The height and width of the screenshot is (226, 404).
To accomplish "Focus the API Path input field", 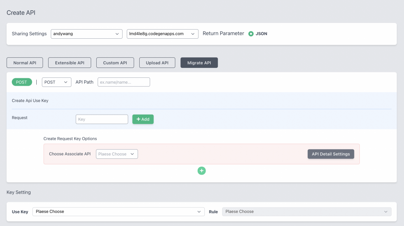I will [124, 82].
